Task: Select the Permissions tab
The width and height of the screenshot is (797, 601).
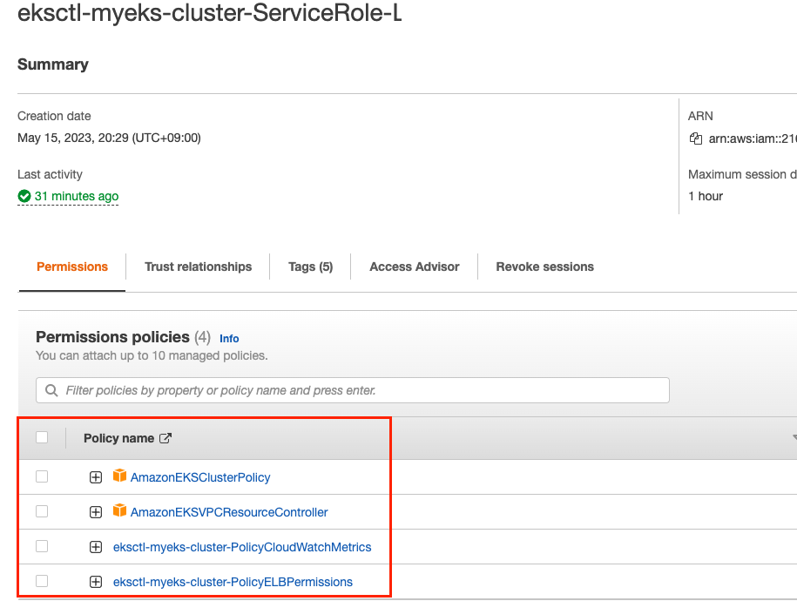Action: tap(72, 267)
